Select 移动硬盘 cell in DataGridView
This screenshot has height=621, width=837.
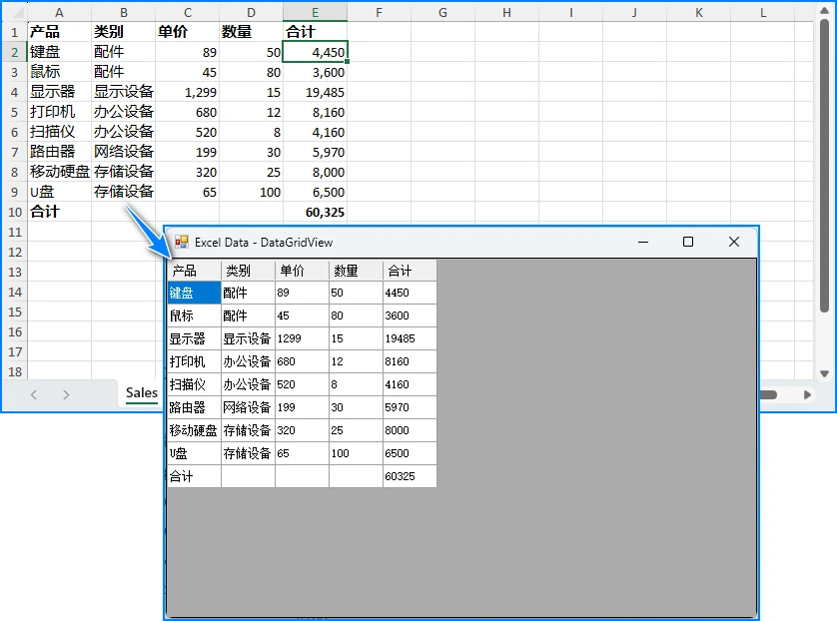tap(195, 430)
